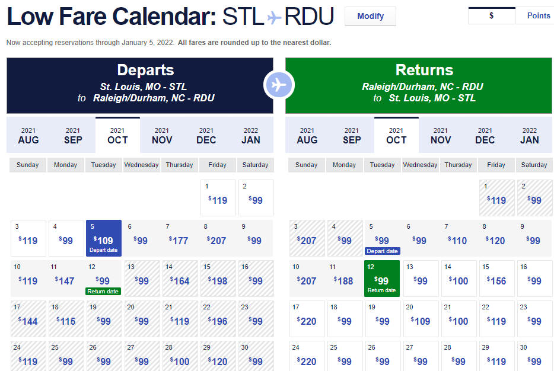Pick the October 11 departure fare of $147
The height and width of the screenshot is (371, 554).
point(65,279)
